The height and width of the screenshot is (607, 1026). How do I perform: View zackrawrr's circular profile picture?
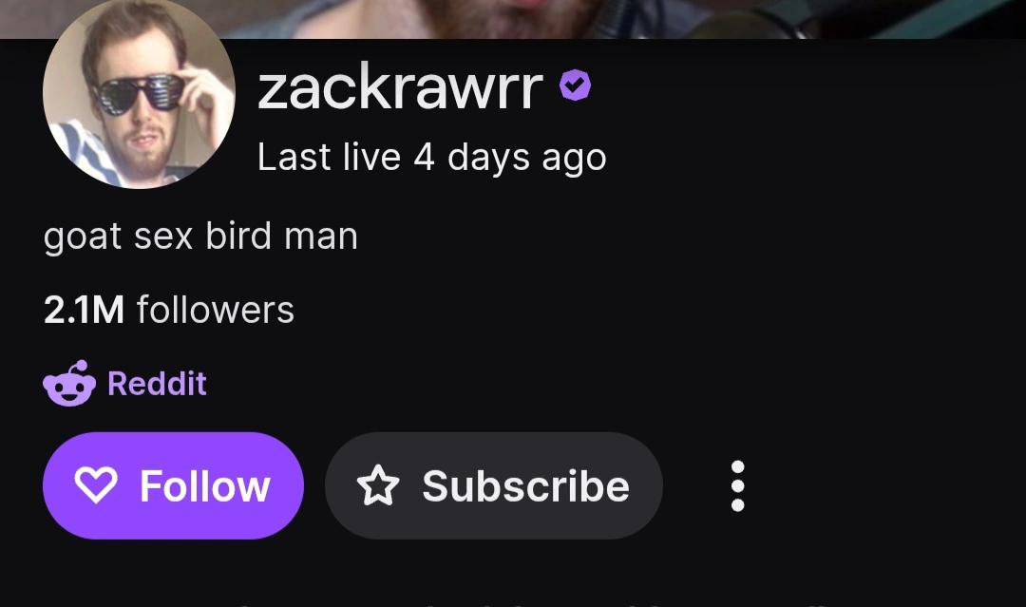click(139, 93)
